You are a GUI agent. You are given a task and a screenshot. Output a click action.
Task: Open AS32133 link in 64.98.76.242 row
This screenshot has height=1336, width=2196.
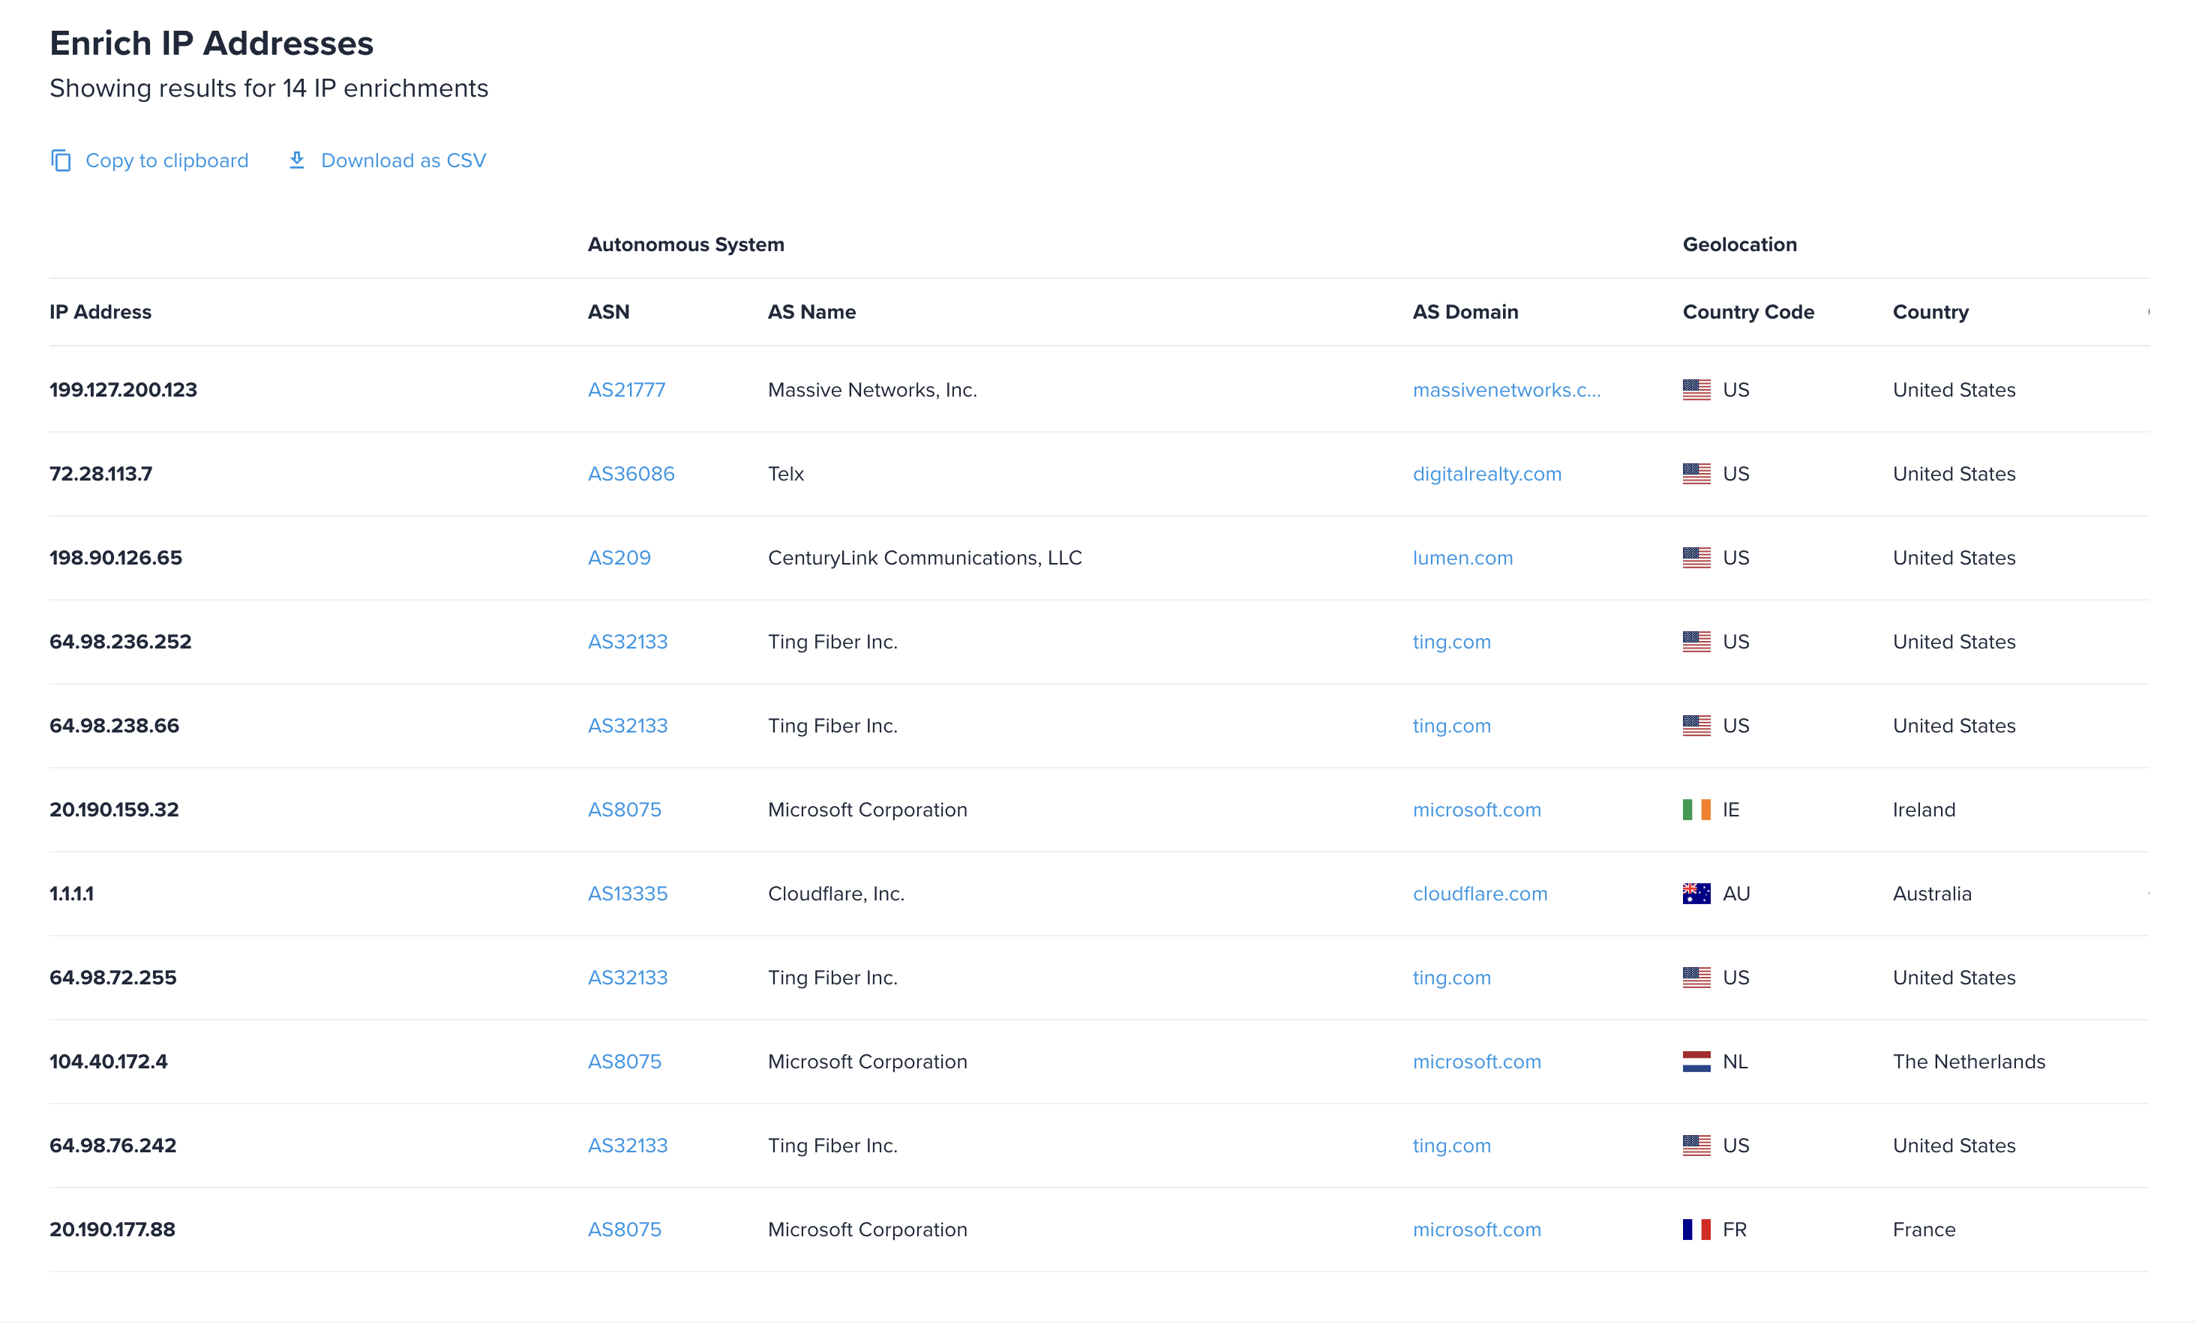click(x=628, y=1146)
